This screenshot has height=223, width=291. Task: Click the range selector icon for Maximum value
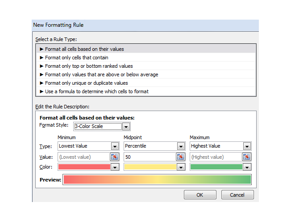click(x=246, y=157)
